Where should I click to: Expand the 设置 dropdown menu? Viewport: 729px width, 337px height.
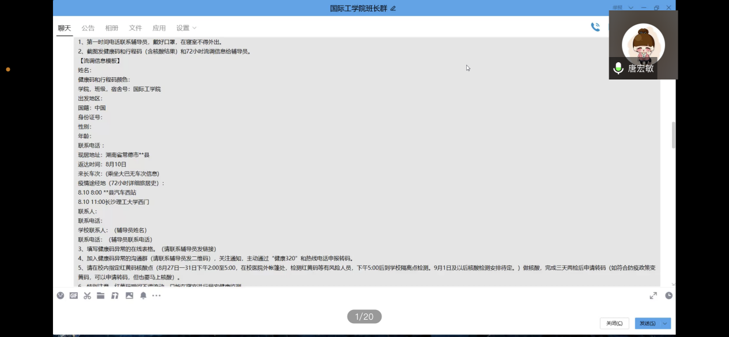186,28
